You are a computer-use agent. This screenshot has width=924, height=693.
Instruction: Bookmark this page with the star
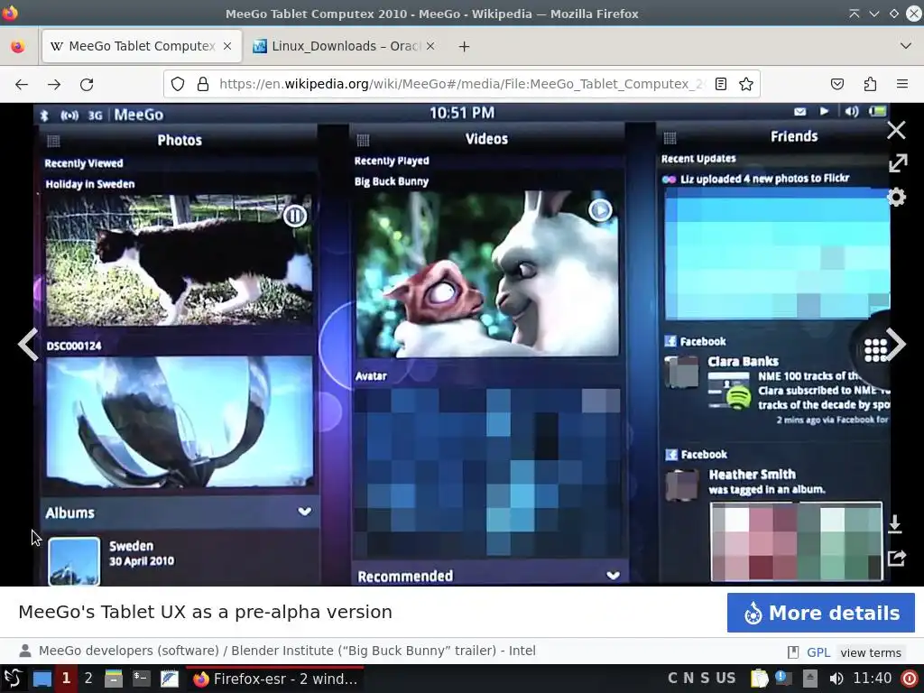(746, 84)
